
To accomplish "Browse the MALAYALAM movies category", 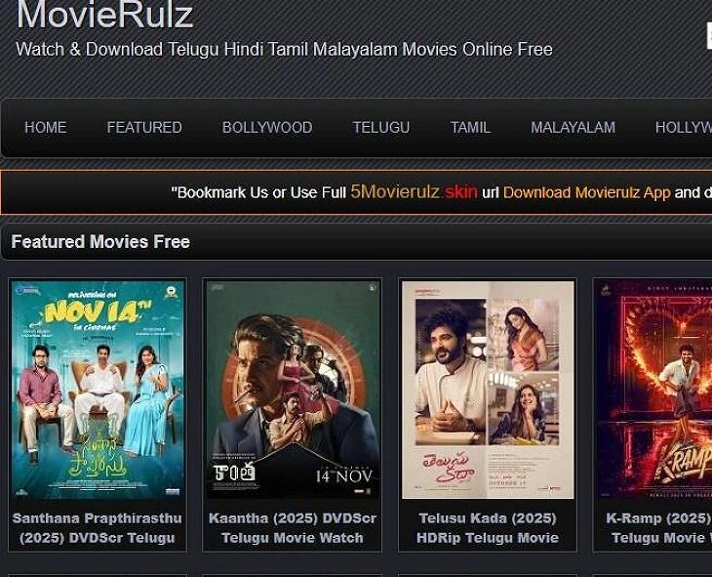I will [x=574, y=127].
